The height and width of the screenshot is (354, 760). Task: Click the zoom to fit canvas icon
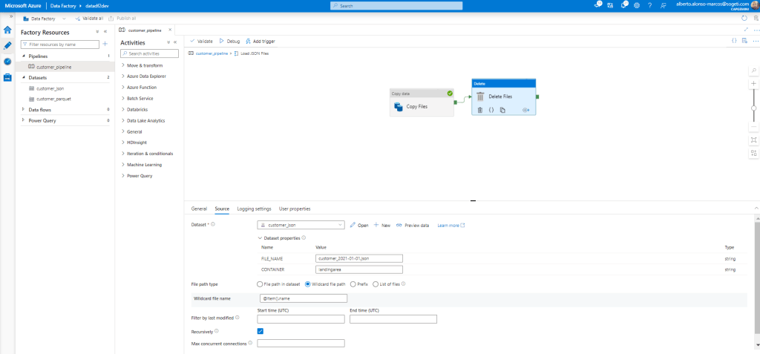pos(754,139)
